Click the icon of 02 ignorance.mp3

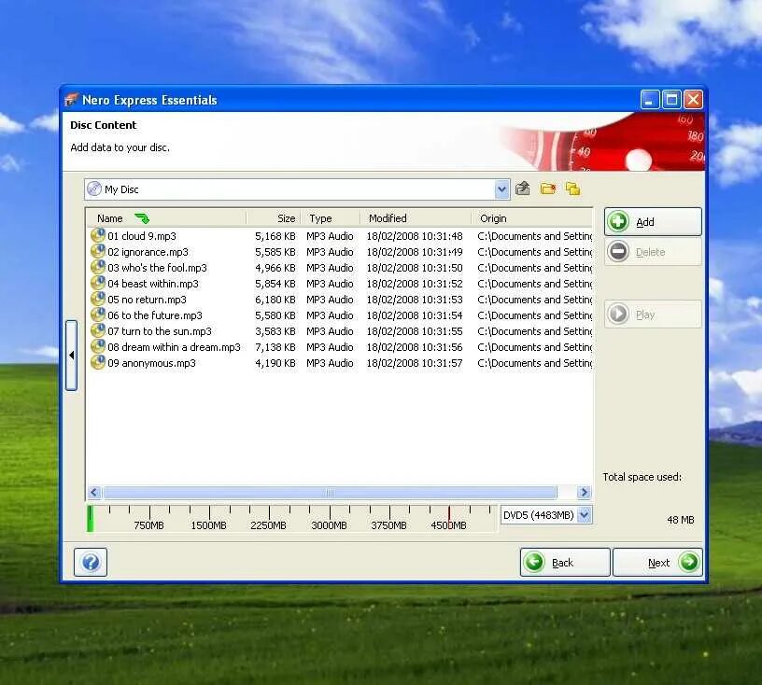click(98, 251)
